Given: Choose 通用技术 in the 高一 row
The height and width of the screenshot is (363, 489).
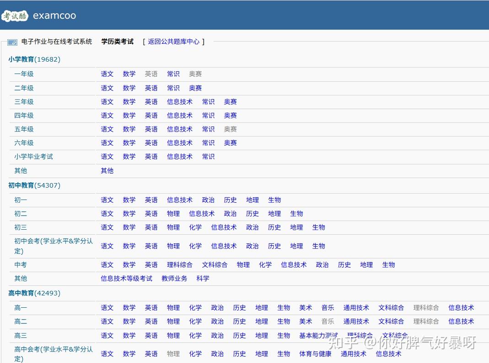Looking at the screenshot, I should pos(356,308).
